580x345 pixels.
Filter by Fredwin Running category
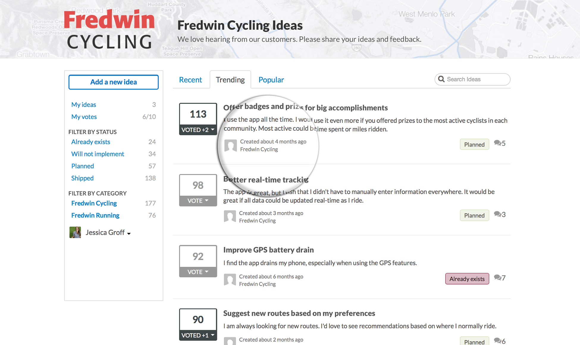(95, 215)
